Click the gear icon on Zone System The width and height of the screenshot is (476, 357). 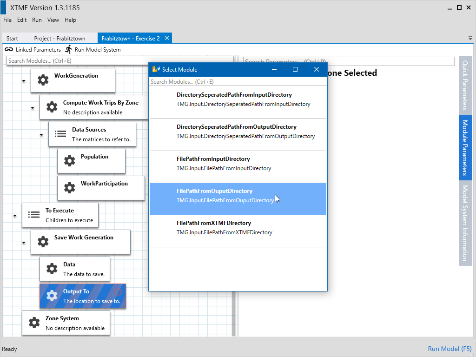point(34,323)
